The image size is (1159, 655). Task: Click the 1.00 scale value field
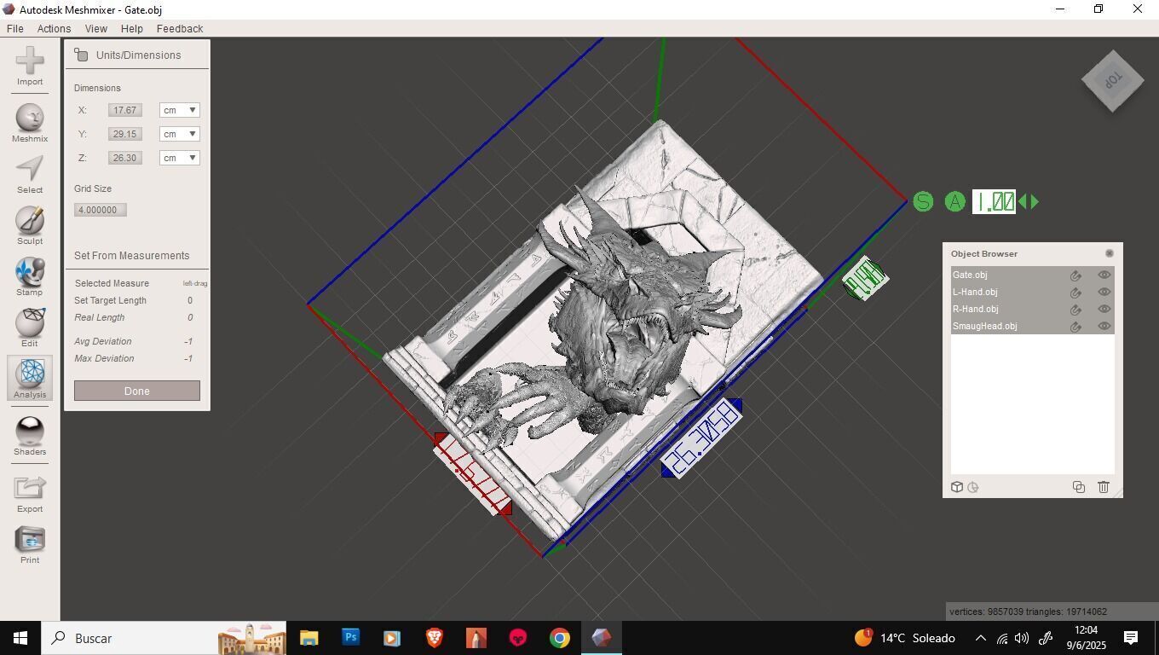pos(994,202)
